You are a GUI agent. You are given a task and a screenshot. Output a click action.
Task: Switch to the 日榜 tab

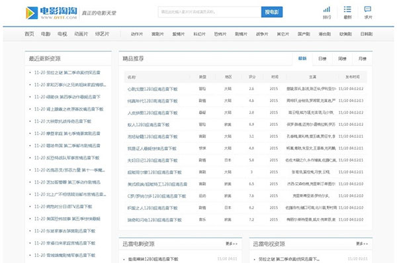tap(322, 58)
